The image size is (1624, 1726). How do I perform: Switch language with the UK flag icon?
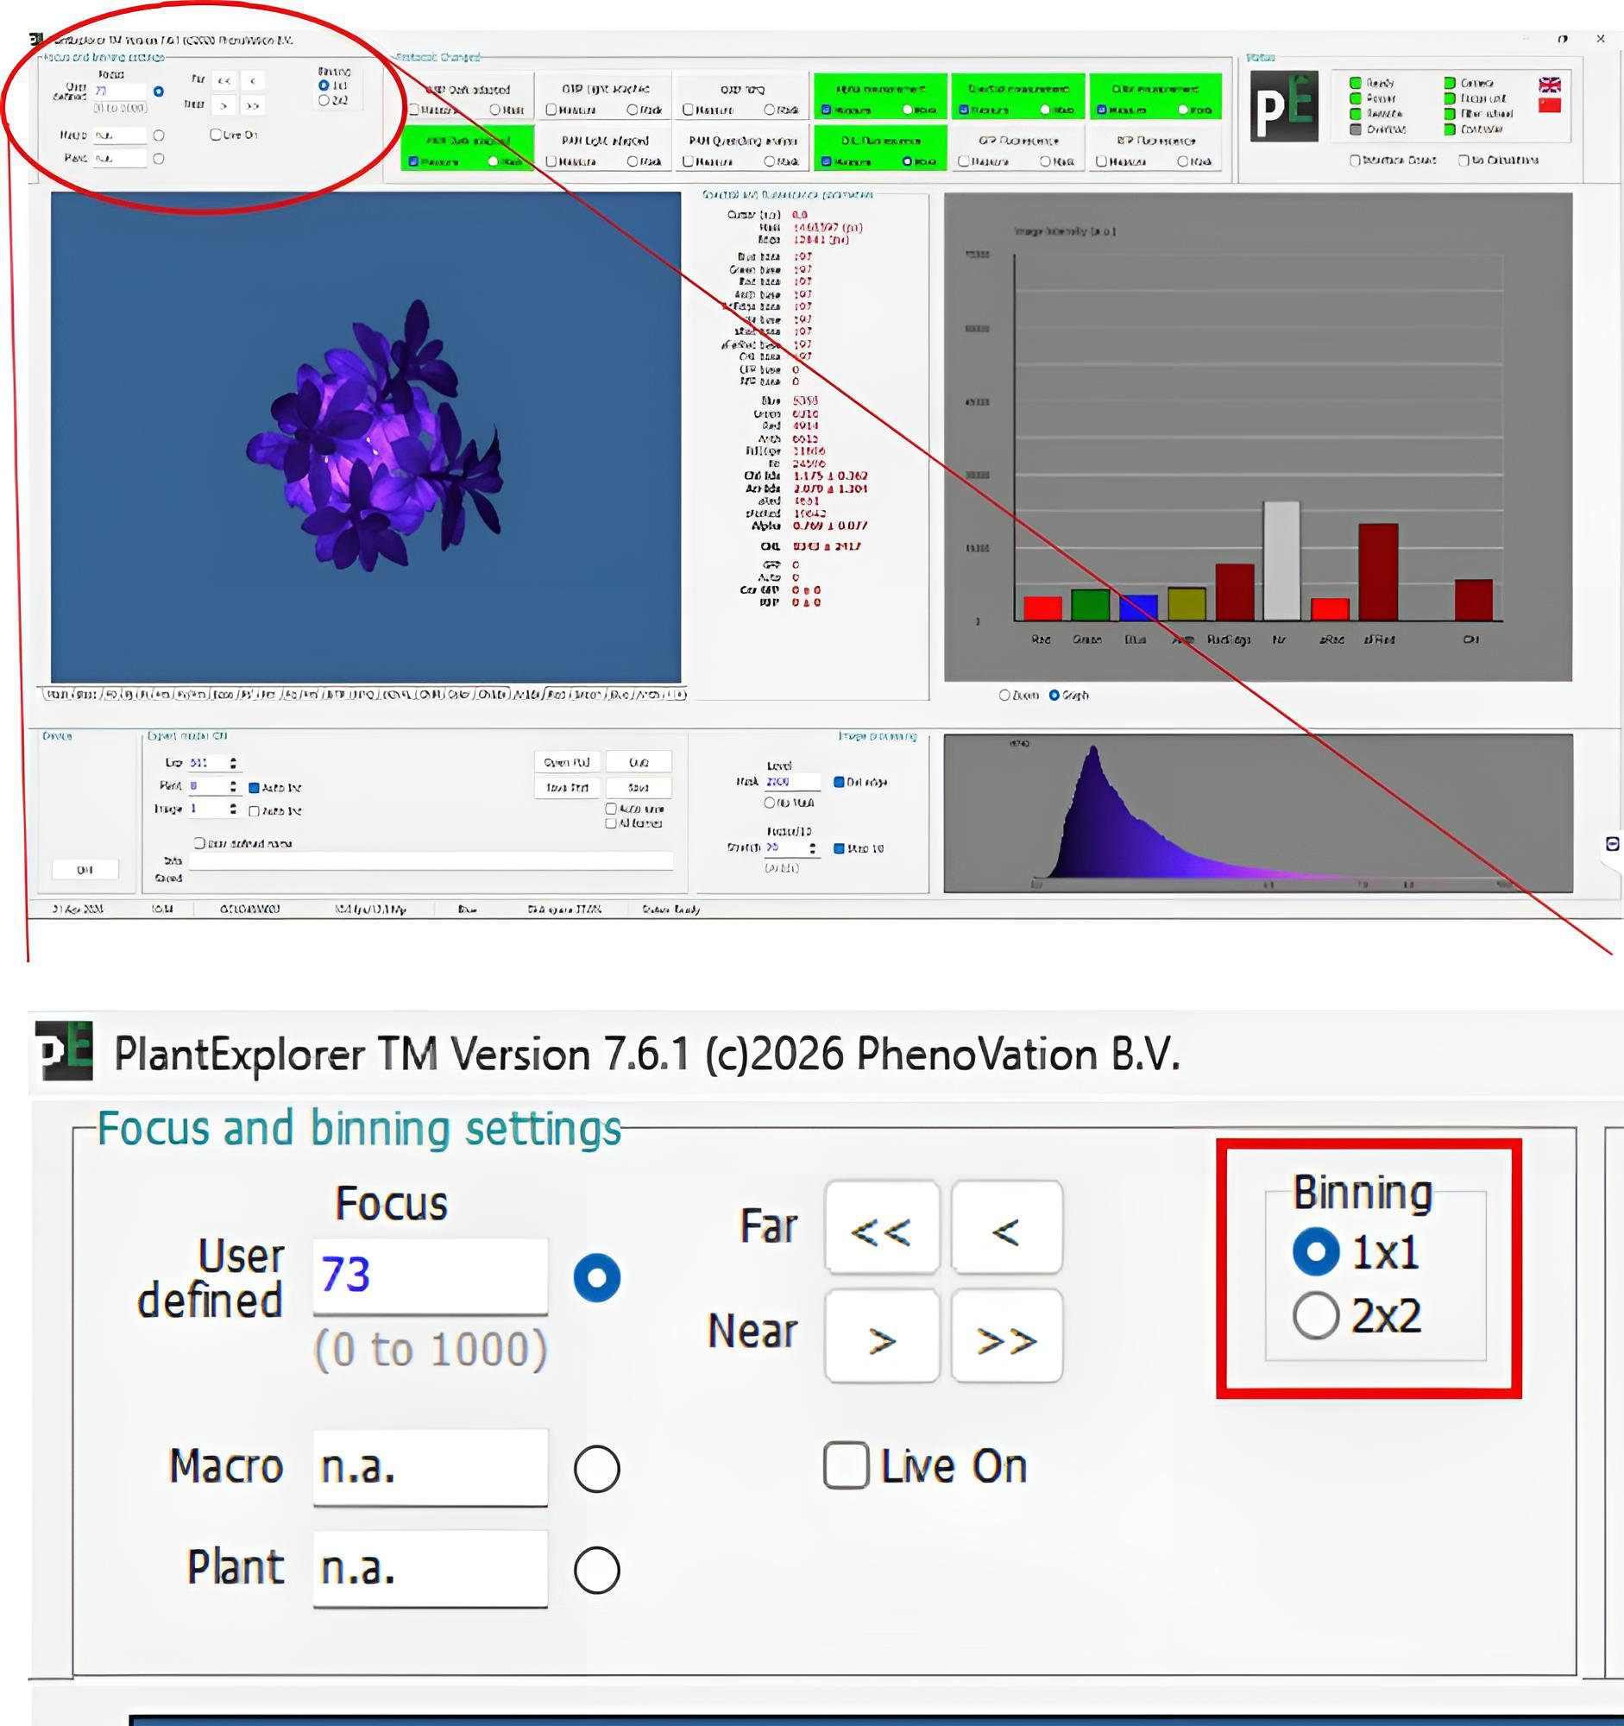click(1549, 85)
